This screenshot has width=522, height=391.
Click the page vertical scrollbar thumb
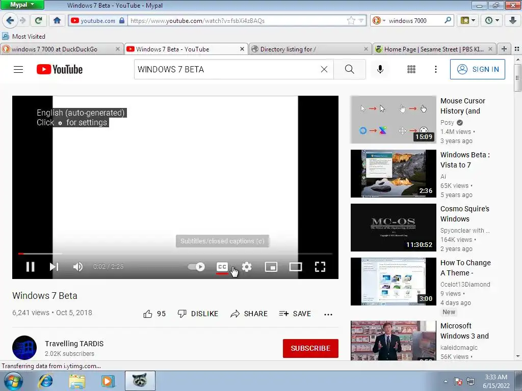tap(517, 78)
